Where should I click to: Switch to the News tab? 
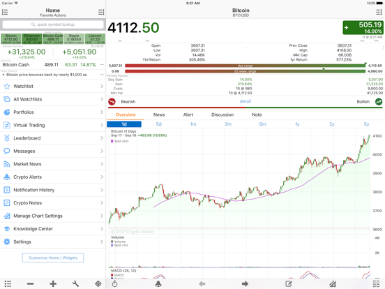(x=159, y=114)
